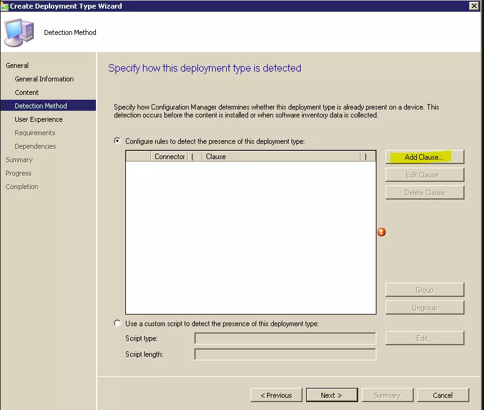Cancel the wizard
Screen dimensions: 484x410
click(443, 395)
